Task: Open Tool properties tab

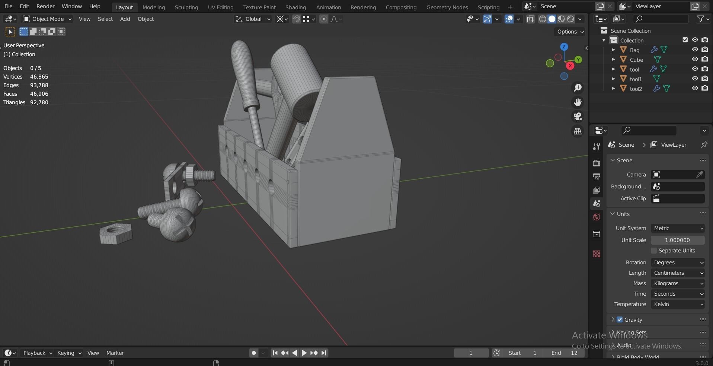Action: [x=597, y=147]
